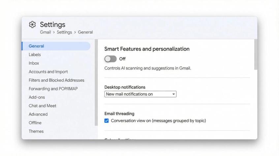Open the Themes section
The image size is (279, 156).
pos(36,132)
